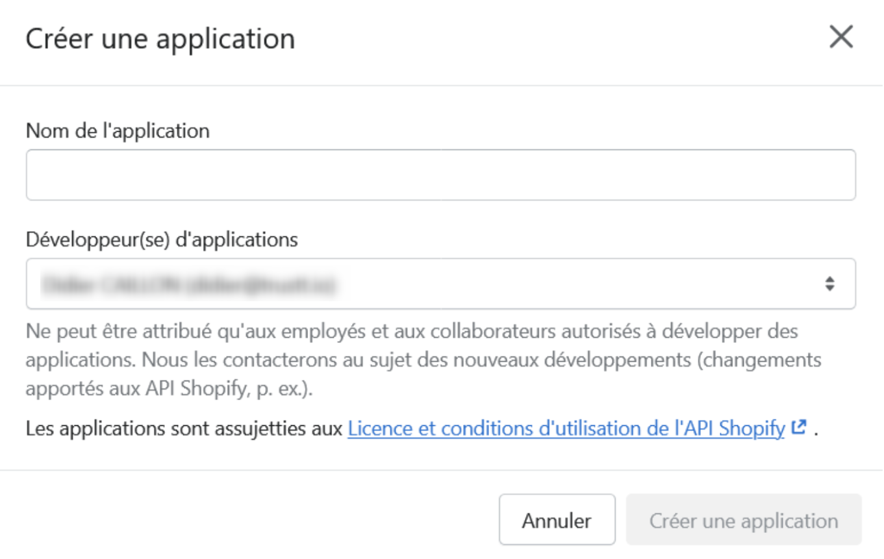Click the Nom de l'application label

118,131
